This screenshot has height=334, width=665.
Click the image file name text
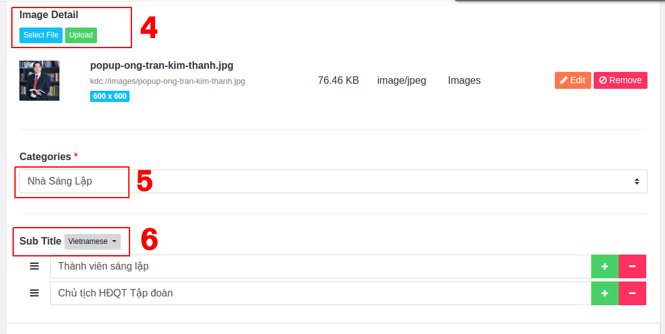coord(161,65)
